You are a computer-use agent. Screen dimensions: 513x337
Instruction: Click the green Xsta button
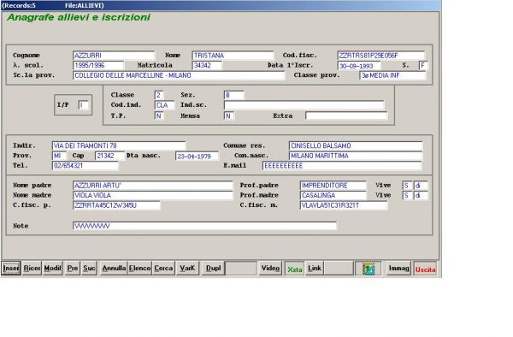294,269
